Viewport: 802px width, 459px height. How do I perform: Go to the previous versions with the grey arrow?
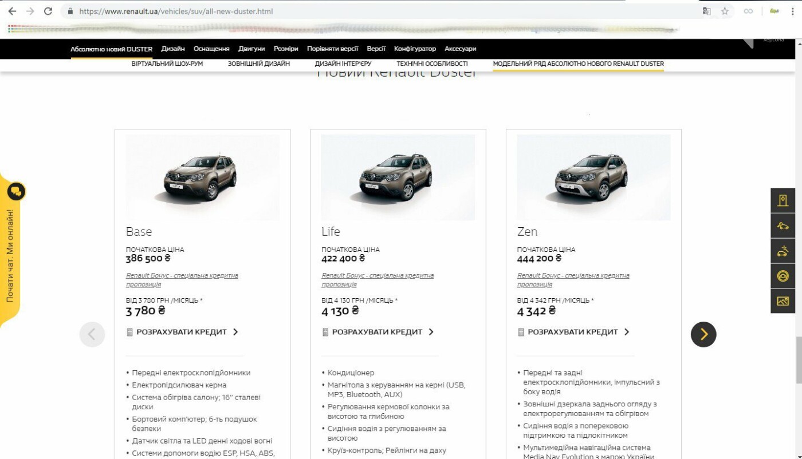[92, 334]
